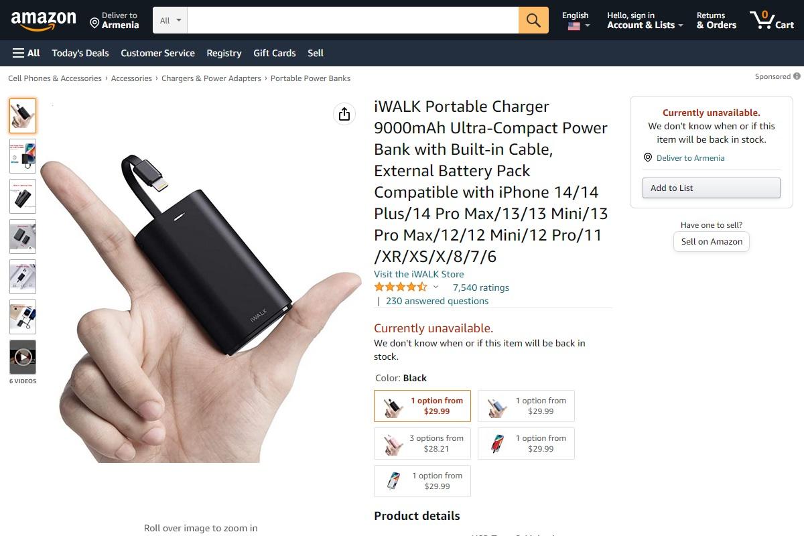Click the Amazon logo
The height and width of the screenshot is (536, 804).
[x=44, y=21]
